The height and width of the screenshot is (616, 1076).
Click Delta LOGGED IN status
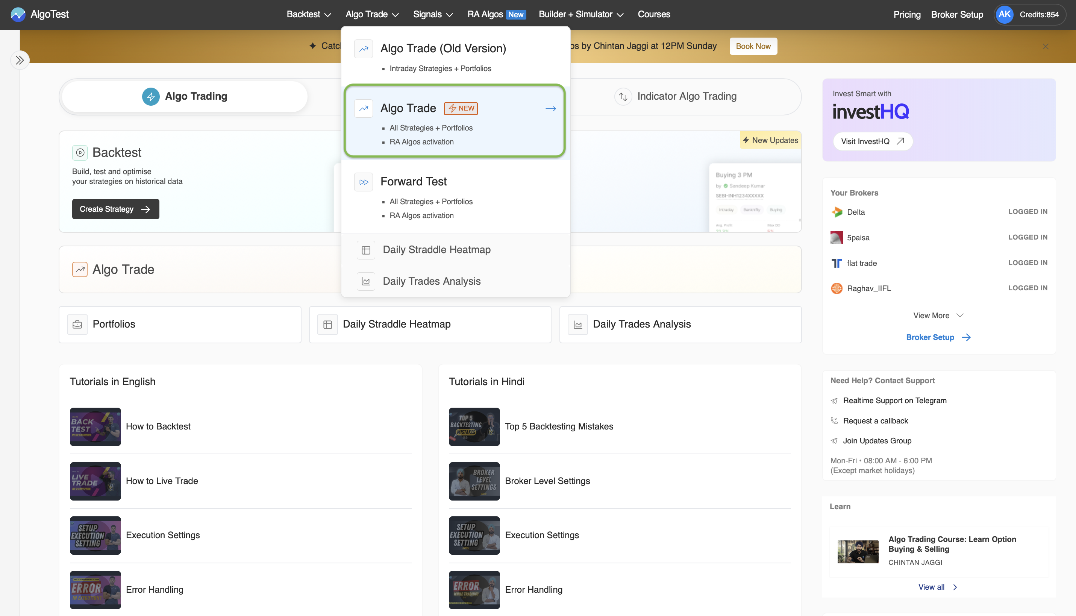(1028, 211)
